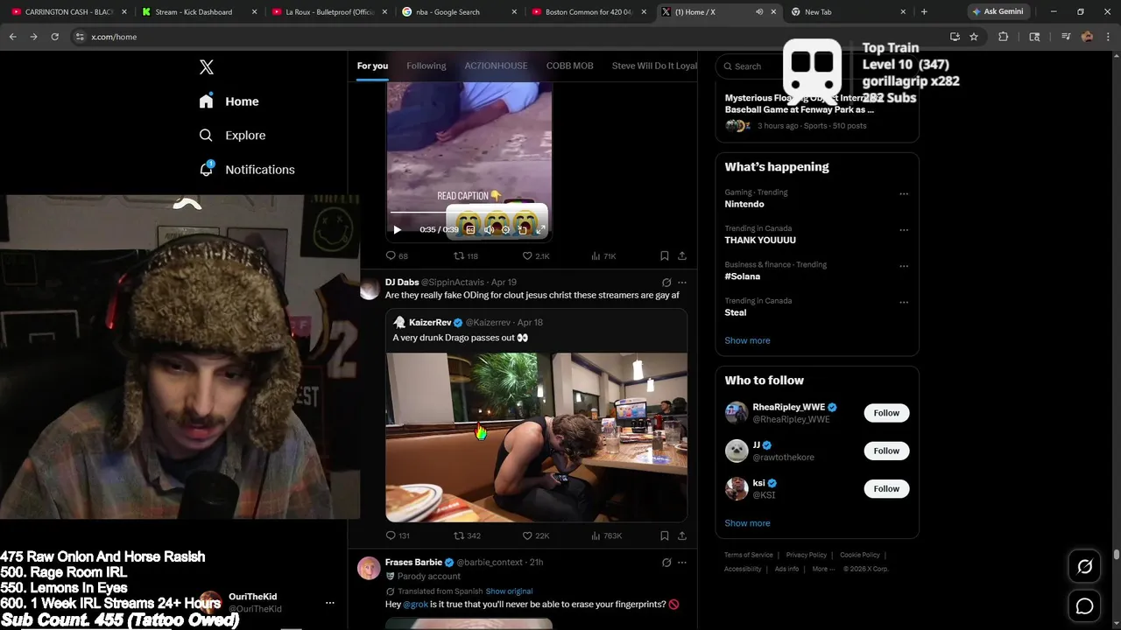Toggle captions on the video player
Image resolution: width=1121 pixels, height=630 pixels.
tap(470, 230)
